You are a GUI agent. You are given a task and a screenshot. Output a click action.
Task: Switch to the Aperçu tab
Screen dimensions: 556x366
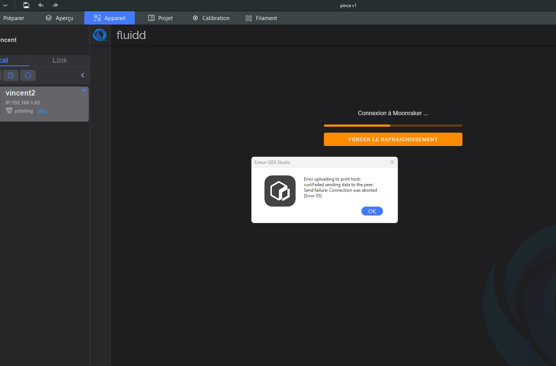59,18
